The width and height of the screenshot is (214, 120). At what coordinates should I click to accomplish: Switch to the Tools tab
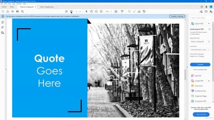pyautogui.click(x=12, y=7)
